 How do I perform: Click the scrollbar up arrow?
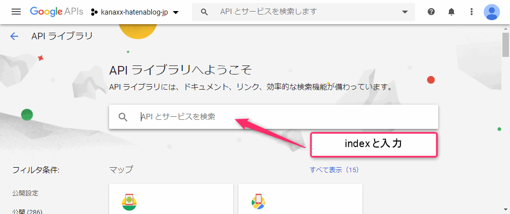coord(506,28)
